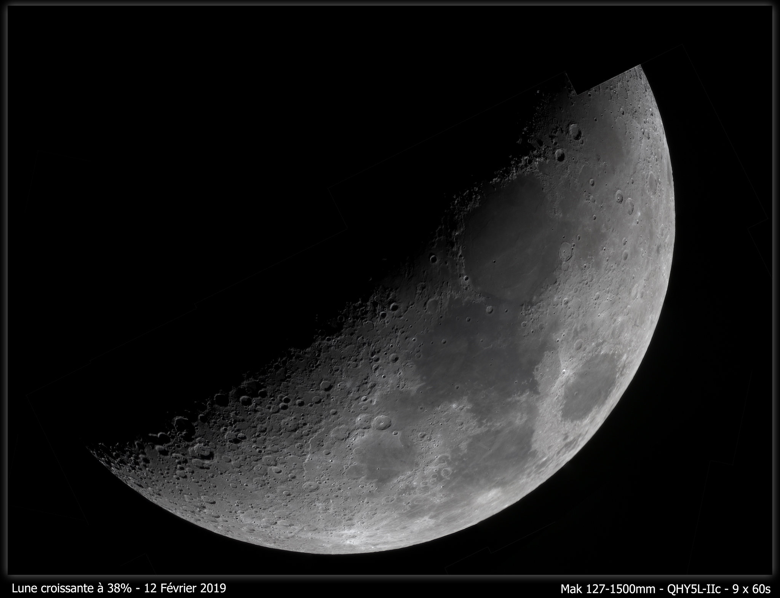Click the 'Lune croissante à 38%' caption text
Screen dimensions: 780x598
(71, 588)
